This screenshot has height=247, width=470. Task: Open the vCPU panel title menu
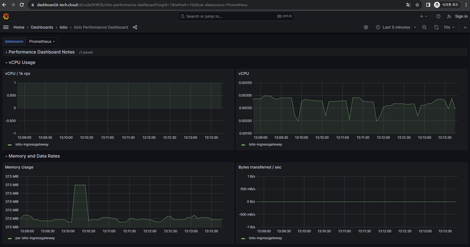[243, 73]
